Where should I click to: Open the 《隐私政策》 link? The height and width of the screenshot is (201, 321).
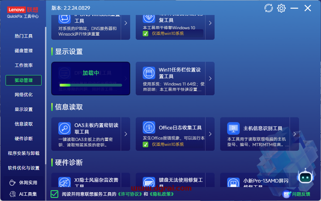[x=162, y=194]
